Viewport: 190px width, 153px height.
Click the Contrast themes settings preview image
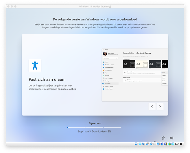tap(135, 75)
